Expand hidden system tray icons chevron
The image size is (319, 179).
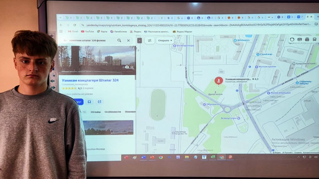(x=299, y=157)
